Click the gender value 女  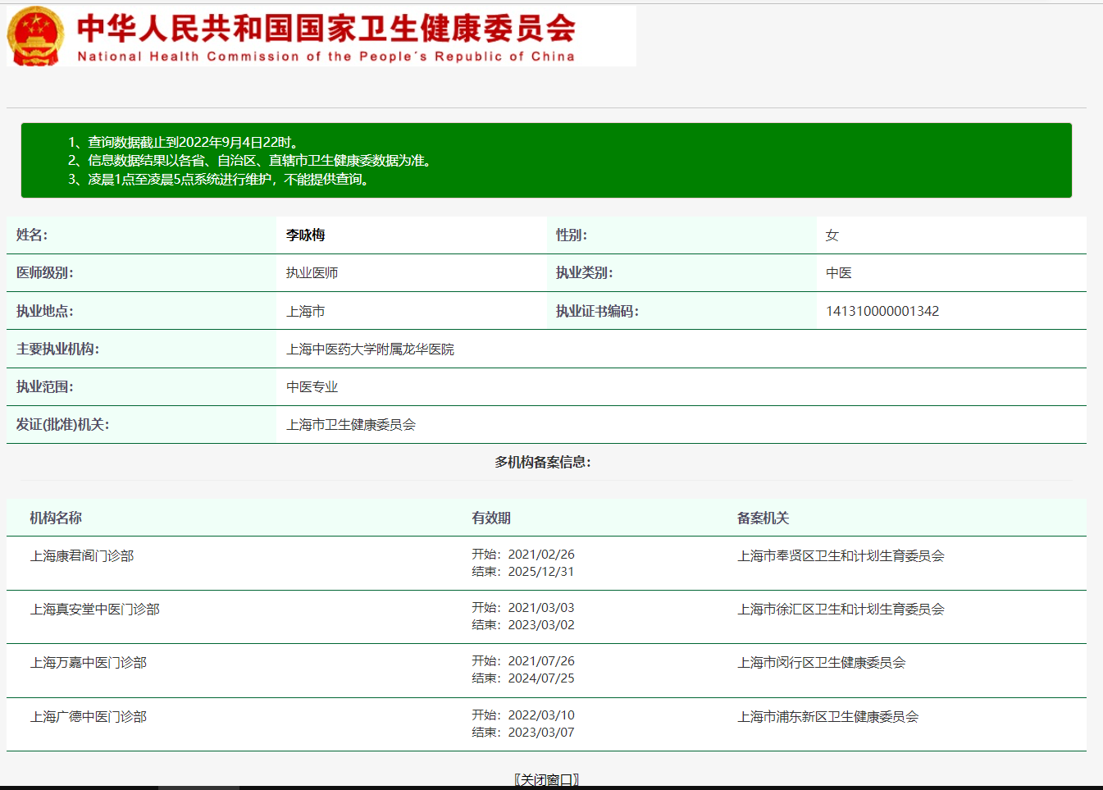pyautogui.click(x=832, y=235)
